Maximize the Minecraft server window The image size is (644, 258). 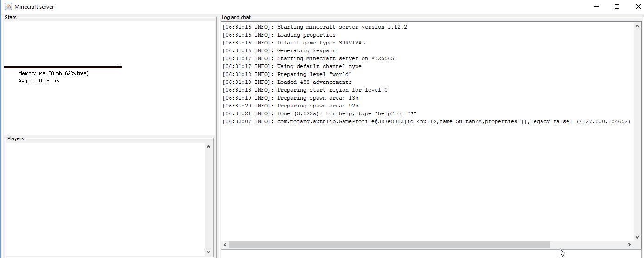tap(617, 6)
